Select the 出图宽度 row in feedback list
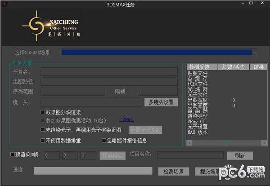The height and width of the screenshot is (186, 270). click(x=227, y=100)
